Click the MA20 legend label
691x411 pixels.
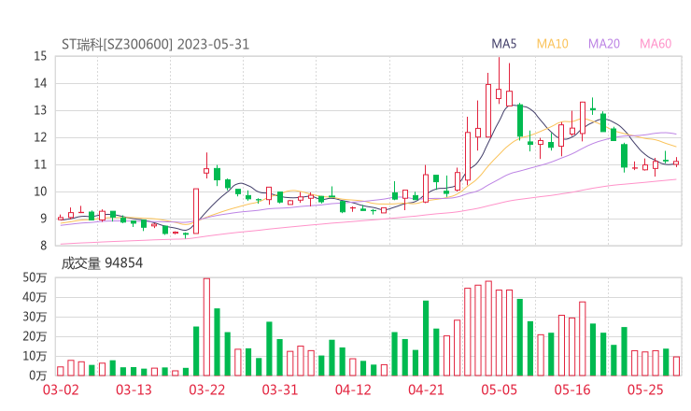click(x=604, y=44)
